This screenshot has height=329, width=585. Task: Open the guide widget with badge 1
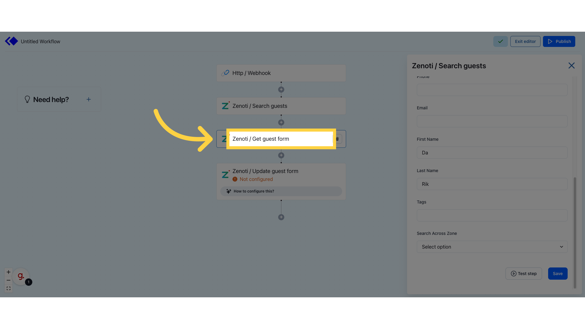pyautogui.click(x=21, y=276)
